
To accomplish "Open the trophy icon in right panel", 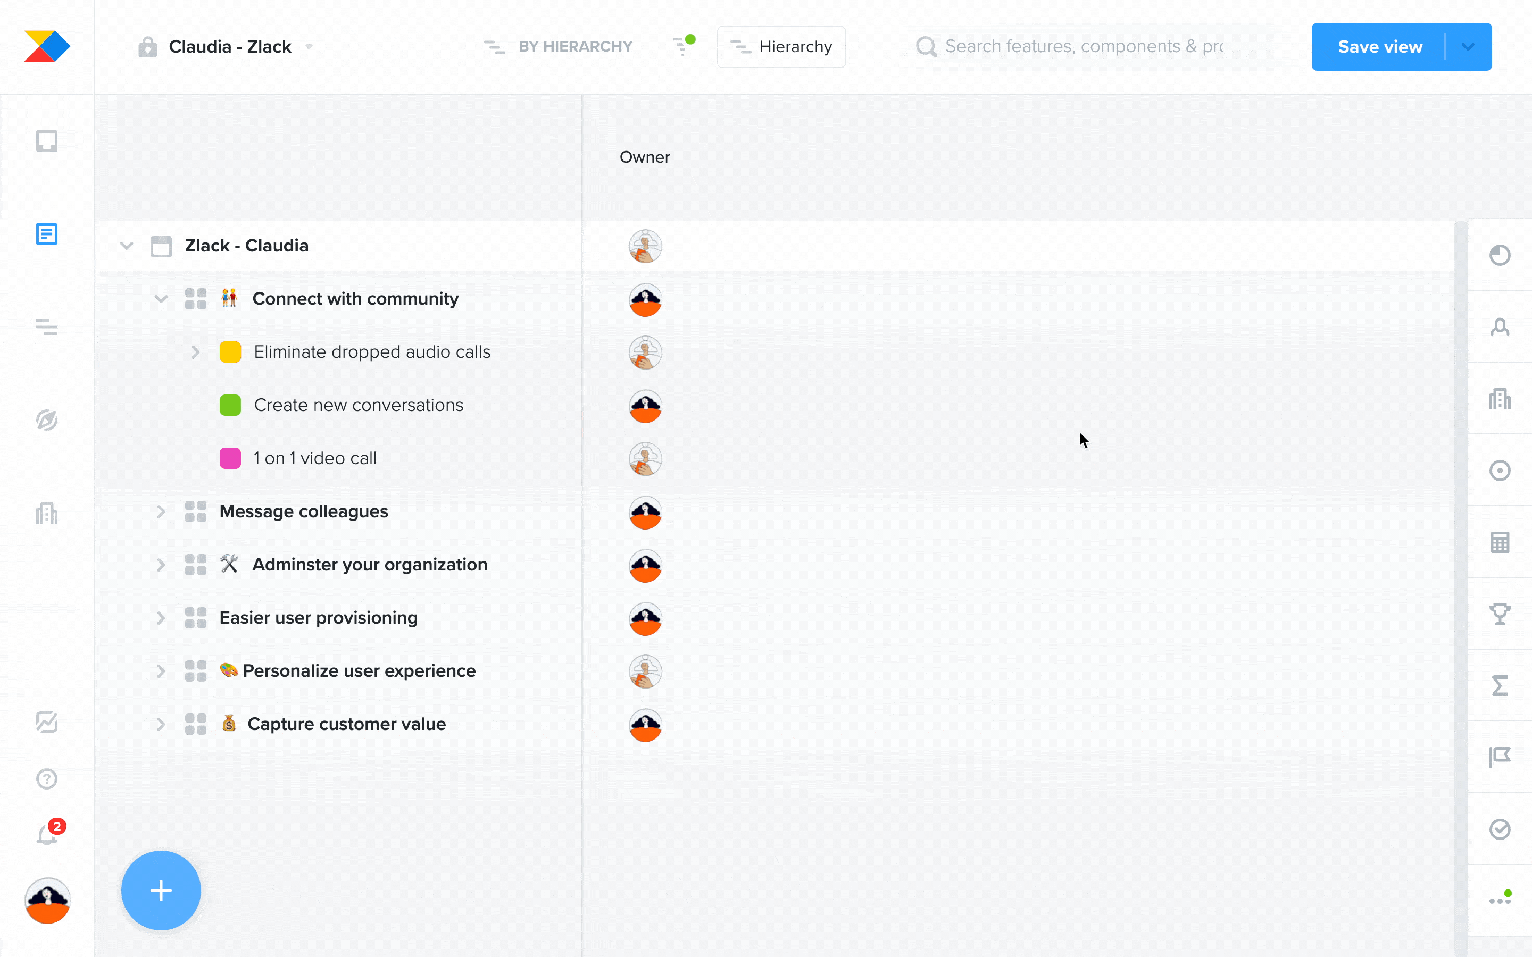I will 1500,614.
